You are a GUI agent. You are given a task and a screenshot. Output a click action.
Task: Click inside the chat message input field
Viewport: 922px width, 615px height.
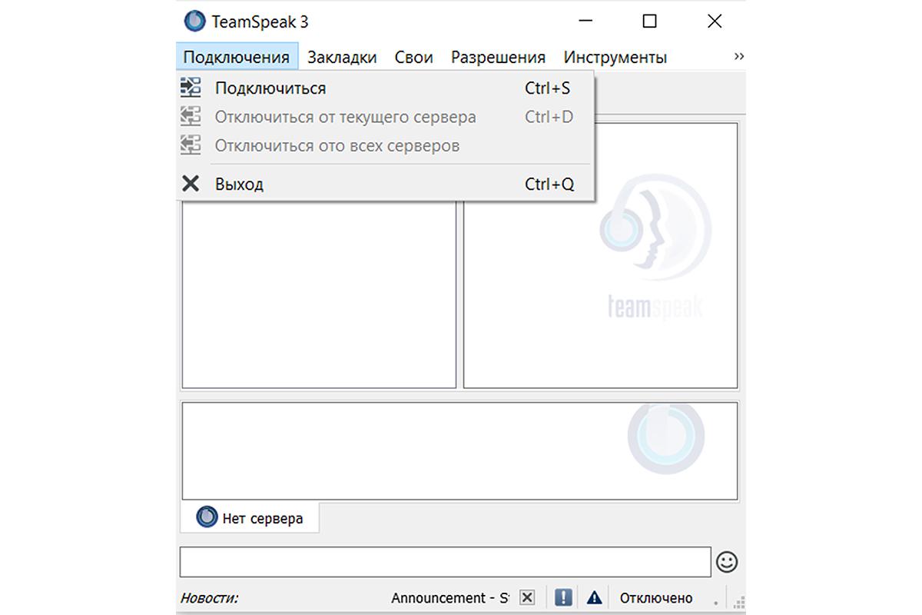click(x=446, y=561)
